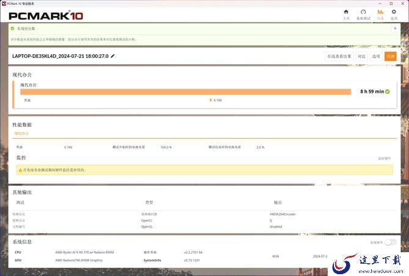Click the 对比 (compare) button
The height and width of the screenshot is (276, 409).
[361, 56]
